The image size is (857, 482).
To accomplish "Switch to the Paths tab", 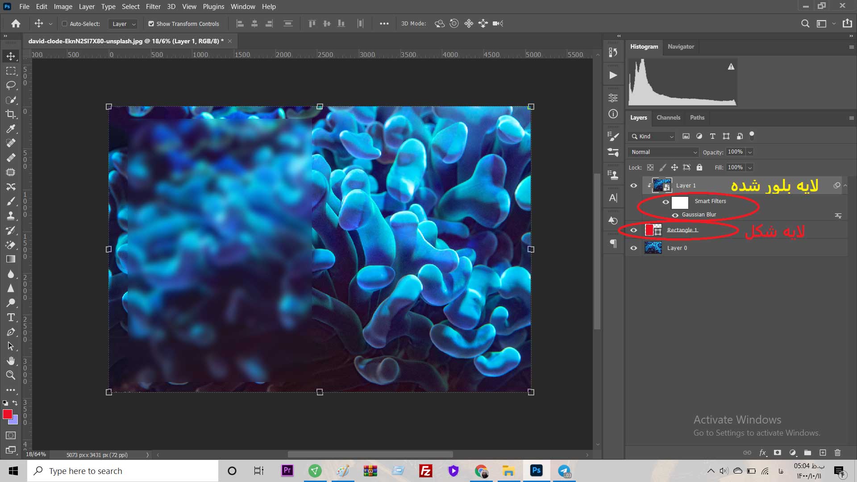I will click(697, 117).
